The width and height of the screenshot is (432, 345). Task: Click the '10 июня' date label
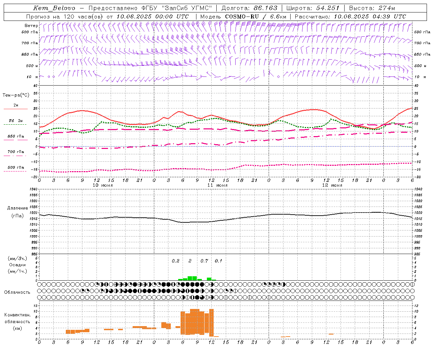(x=103, y=185)
